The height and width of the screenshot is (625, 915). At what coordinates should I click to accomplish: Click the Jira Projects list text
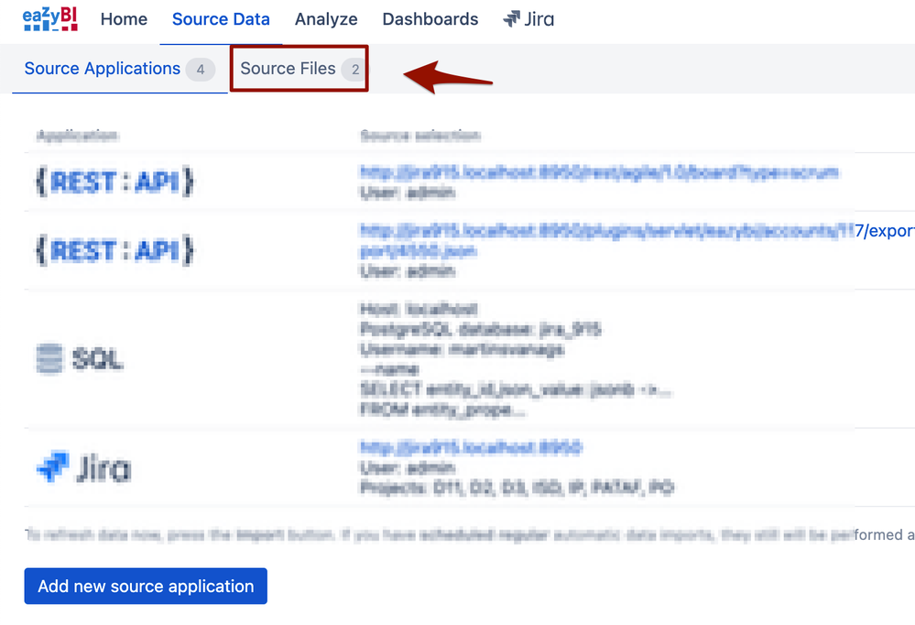point(517,488)
